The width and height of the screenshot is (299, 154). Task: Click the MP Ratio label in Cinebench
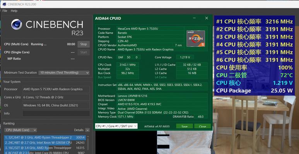point(14,59)
